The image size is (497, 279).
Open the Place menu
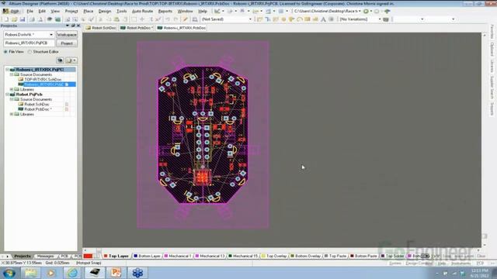[88, 11]
